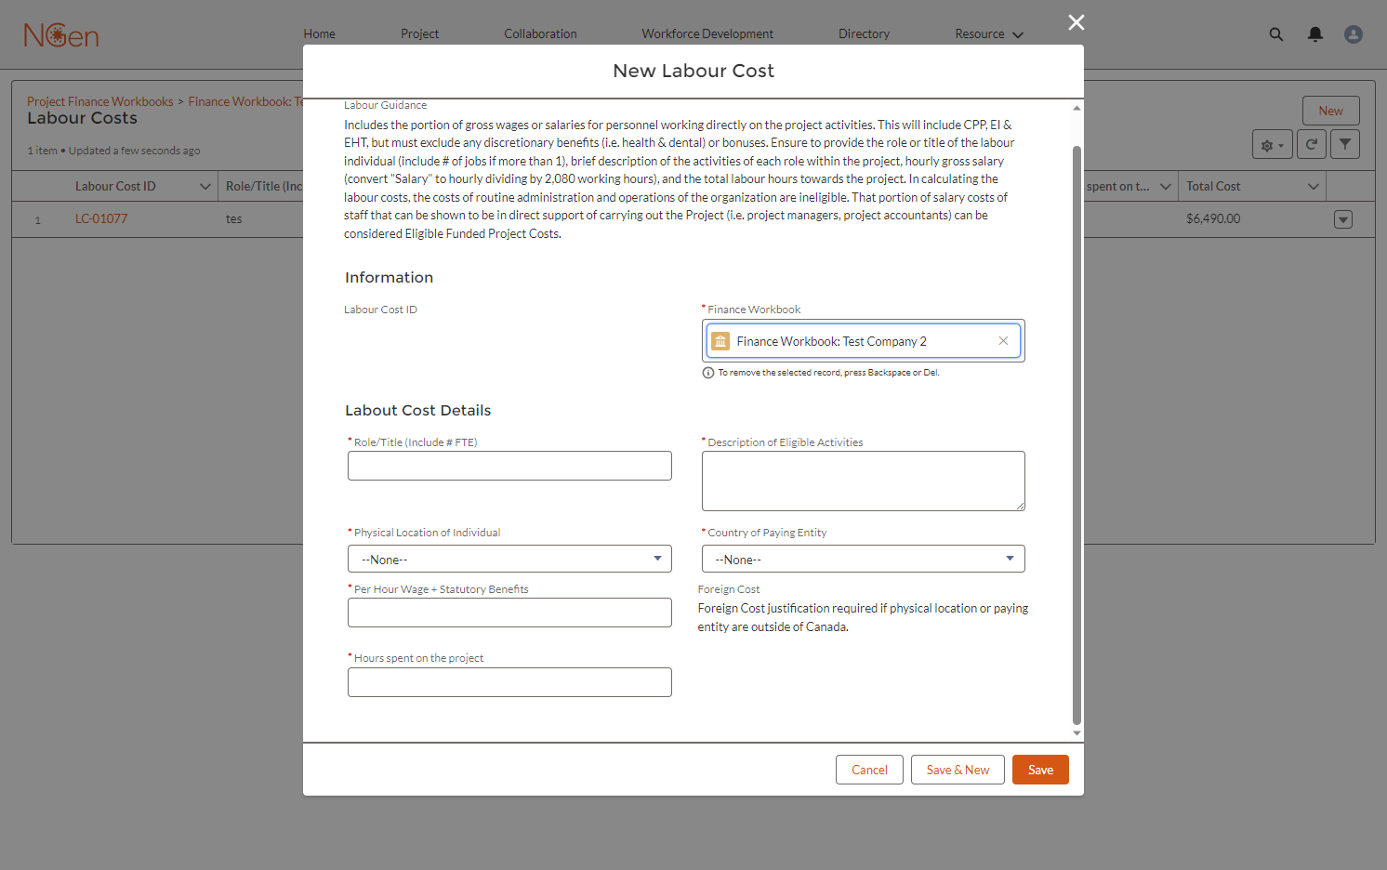Click the Finance Workbook lookup field
Screen dimensions: 1387x870
(864, 341)
